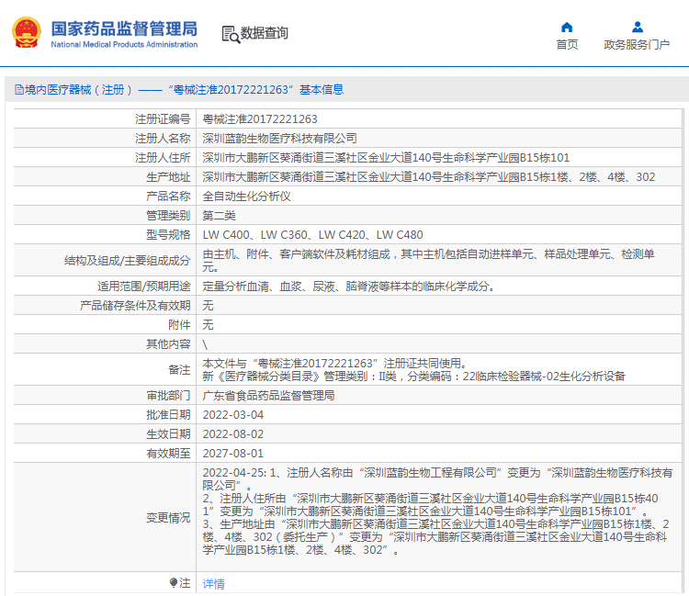Click the 适用范围/预期用途 label
The height and width of the screenshot is (596, 689).
(144, 287)
